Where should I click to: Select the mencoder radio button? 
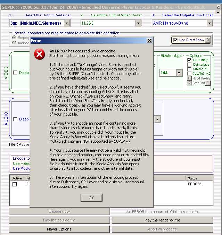click(14, 43)
